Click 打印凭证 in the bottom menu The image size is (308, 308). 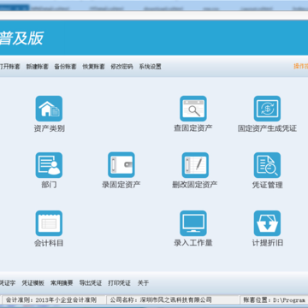[x=119, y=283]
